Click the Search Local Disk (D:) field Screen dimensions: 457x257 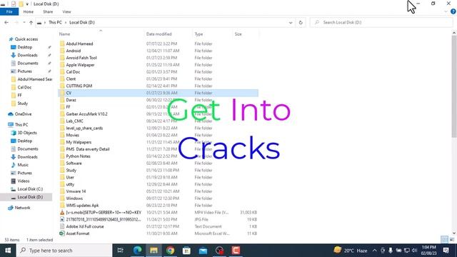382,22
